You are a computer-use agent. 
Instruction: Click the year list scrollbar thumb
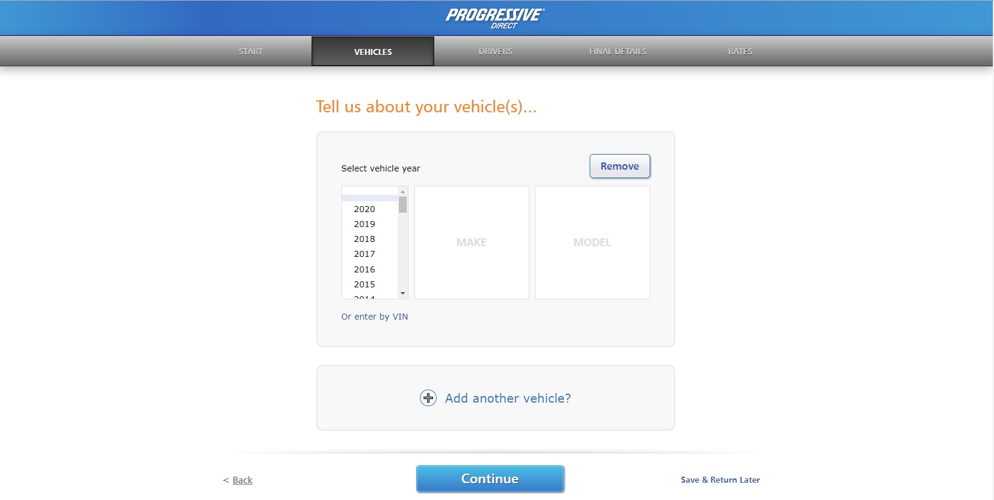click(x=403, y=205)
